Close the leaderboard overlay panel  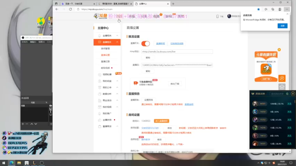click(293, 94)
